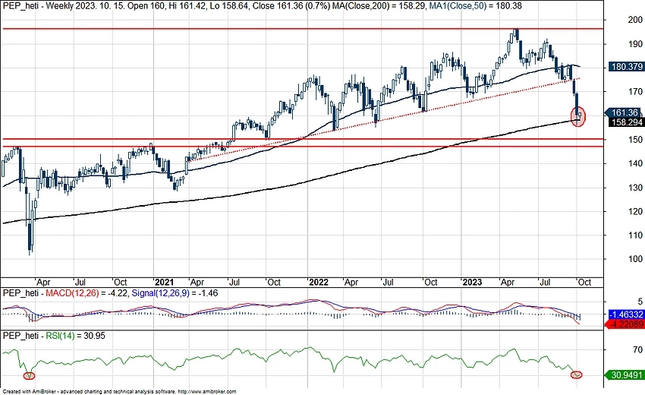The image size is (645, 395).
Task: Click the 200 price axis label
Action: coord(635,20)
